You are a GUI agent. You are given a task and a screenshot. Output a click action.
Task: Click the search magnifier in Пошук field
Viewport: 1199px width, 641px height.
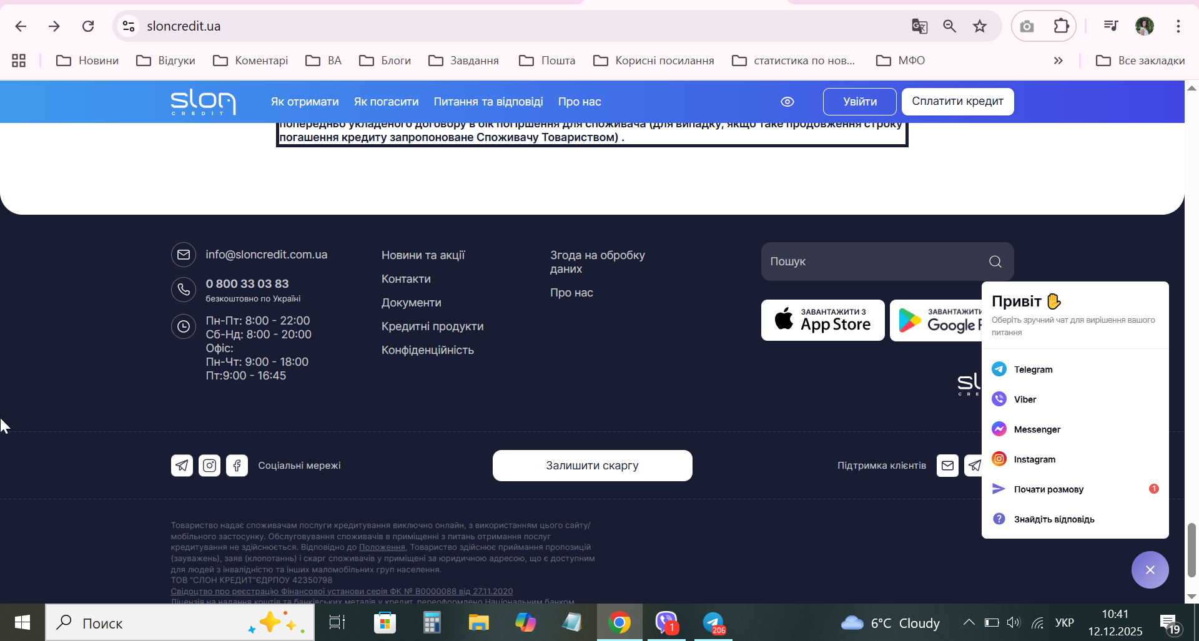pos(995,262)
